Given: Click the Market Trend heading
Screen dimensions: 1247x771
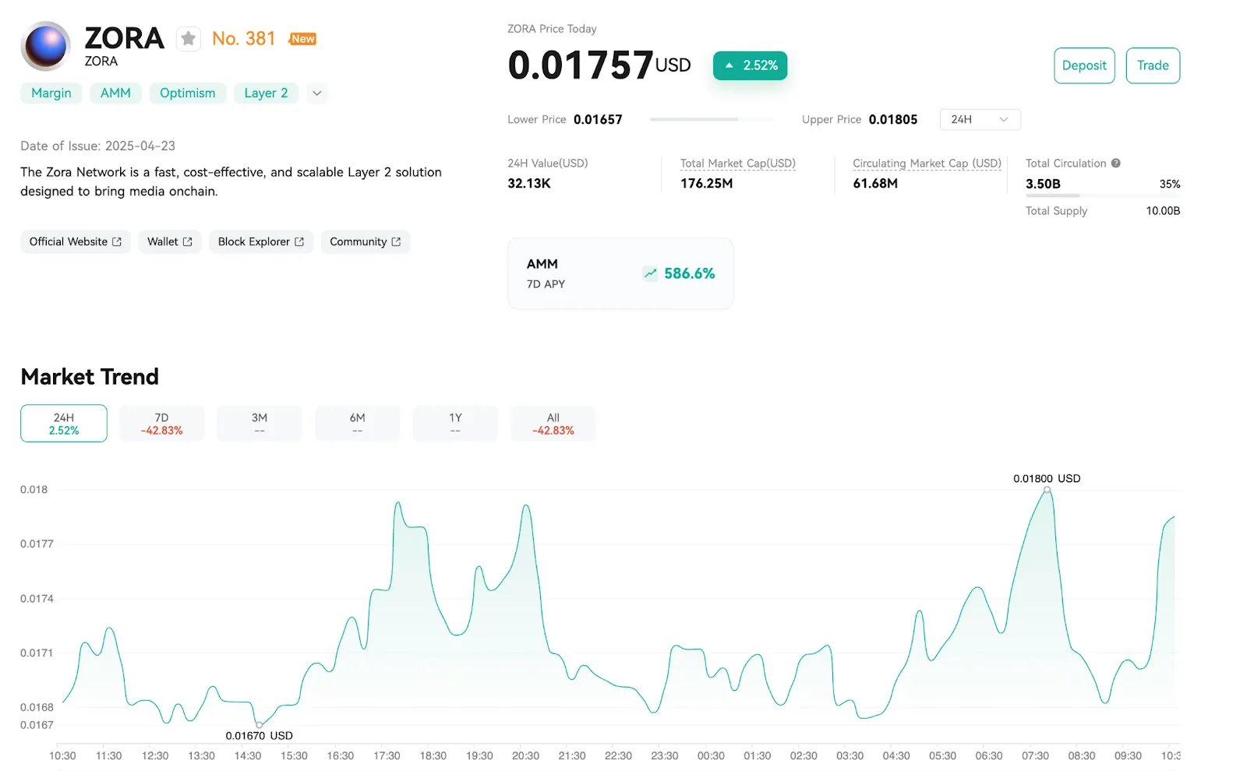Looking at the screenshot, I should pyautogui.click(x=90, y=377).
